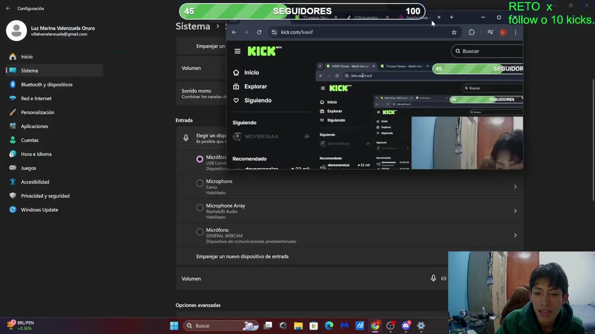Open Red e Internet settings
The height and width of the screenshot is (334, 595).
pos(55,98)
